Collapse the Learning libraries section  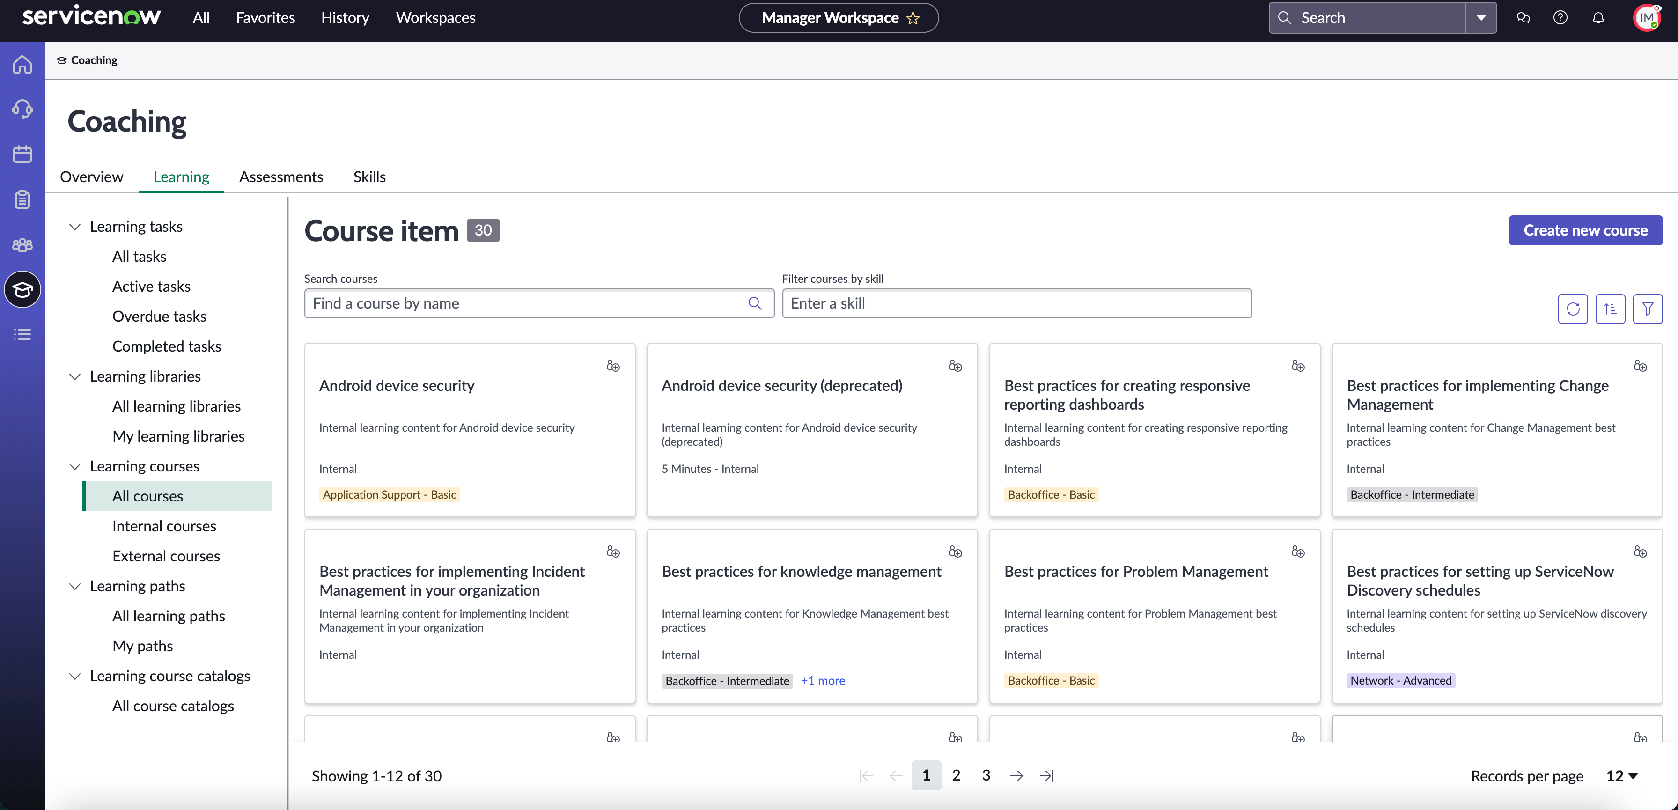[x=75, y=376]
